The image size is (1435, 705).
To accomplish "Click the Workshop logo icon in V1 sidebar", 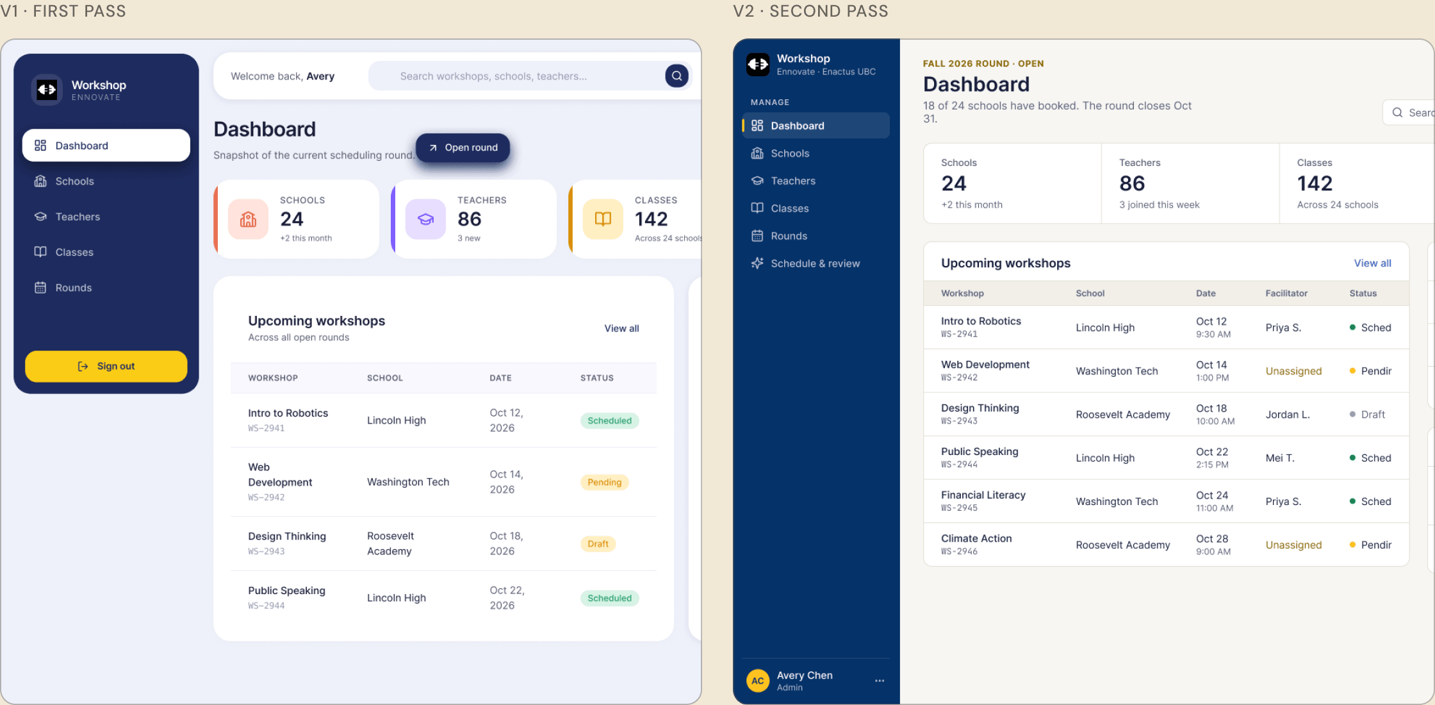I will click(47, 90).
